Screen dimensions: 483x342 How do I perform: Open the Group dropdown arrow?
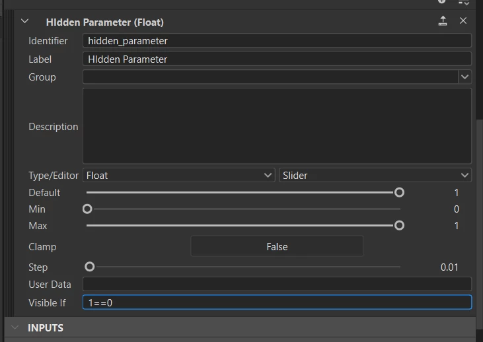(464, 77)
